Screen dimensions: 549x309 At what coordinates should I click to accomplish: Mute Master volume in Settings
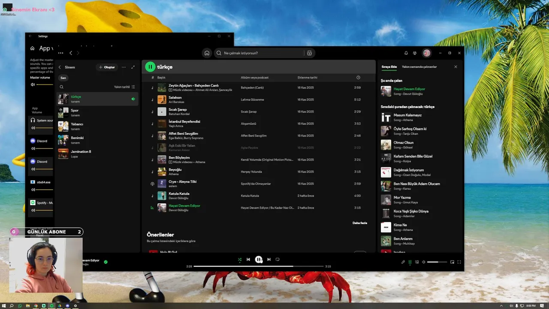tap(33, 85)
